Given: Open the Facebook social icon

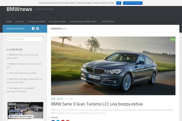Looking at the screenshot, I should (33, 29).
